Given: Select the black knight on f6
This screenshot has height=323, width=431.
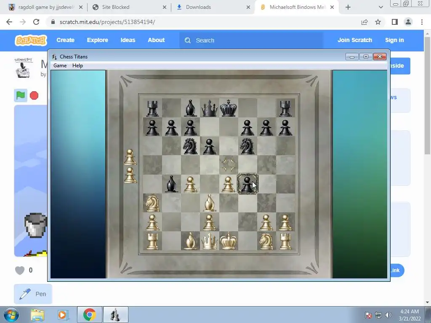Looking at the screenshot, I should tap(247, 146).
